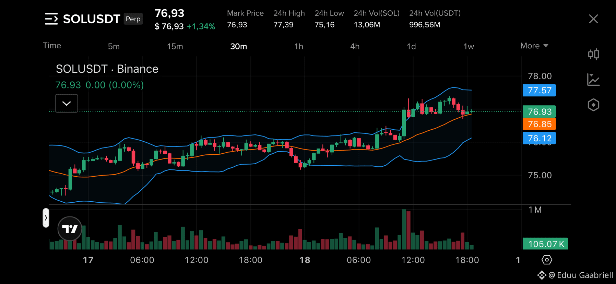Viewport: 616px width, 284px height.
Task: Click the date 18 on the time axis
Action: tap(305, 260)
